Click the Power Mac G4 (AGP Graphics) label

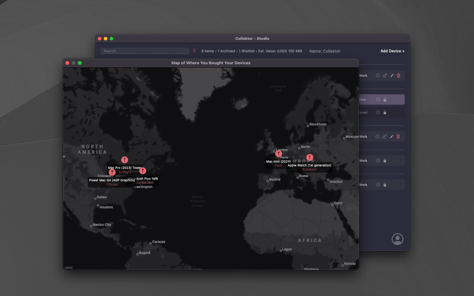tap(112, 180)
